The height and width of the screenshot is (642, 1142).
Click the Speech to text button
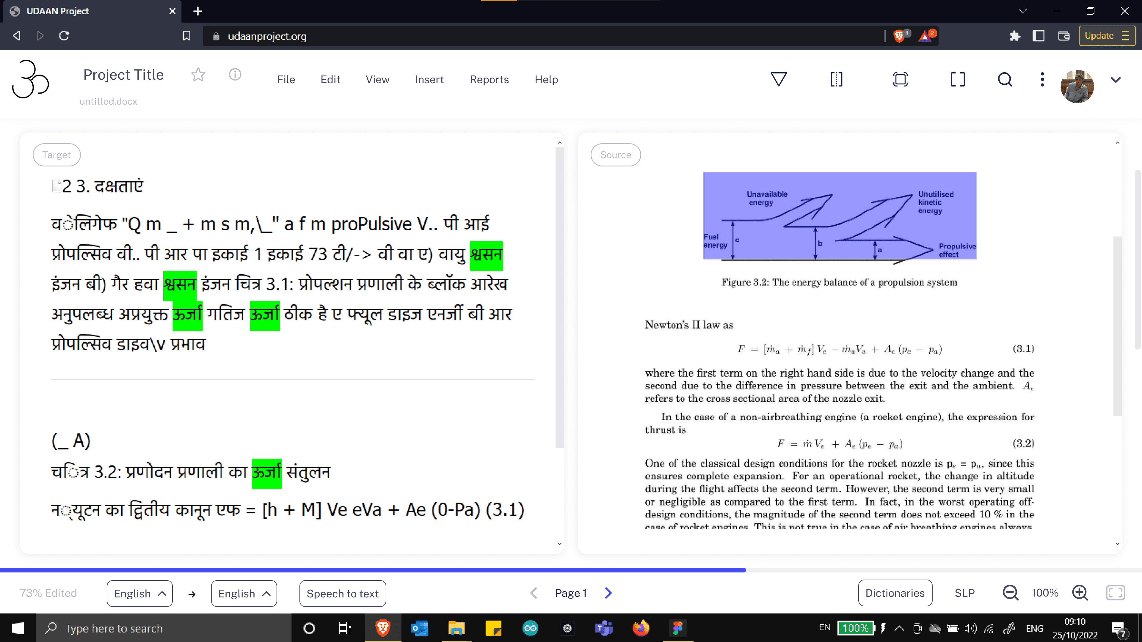click(342, 593)
